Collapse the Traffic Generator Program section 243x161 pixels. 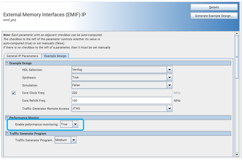(x=6, y=133)
